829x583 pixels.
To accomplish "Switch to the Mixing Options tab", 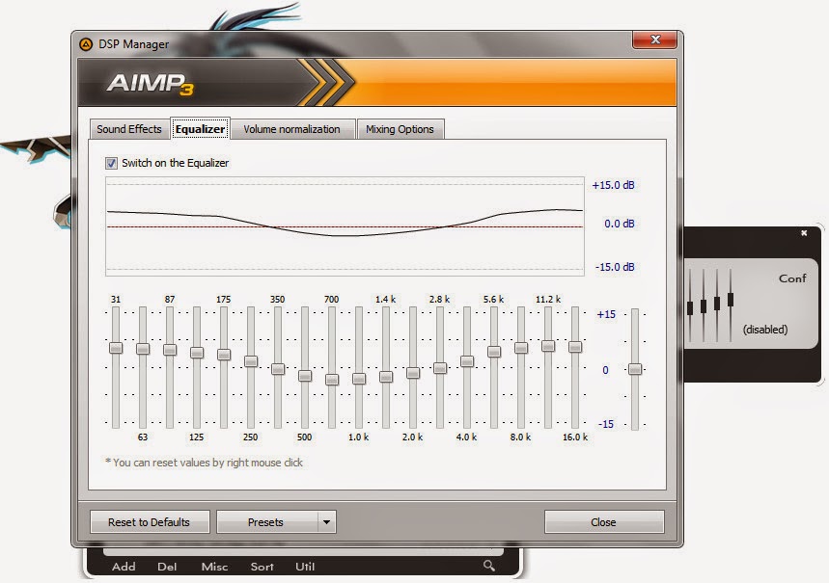I will click(x=401, y=128).
